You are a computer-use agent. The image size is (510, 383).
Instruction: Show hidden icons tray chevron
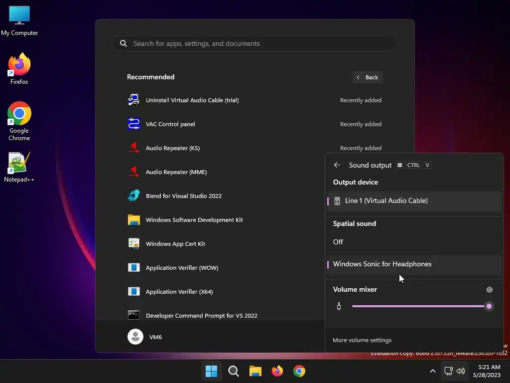click(433, 371)
